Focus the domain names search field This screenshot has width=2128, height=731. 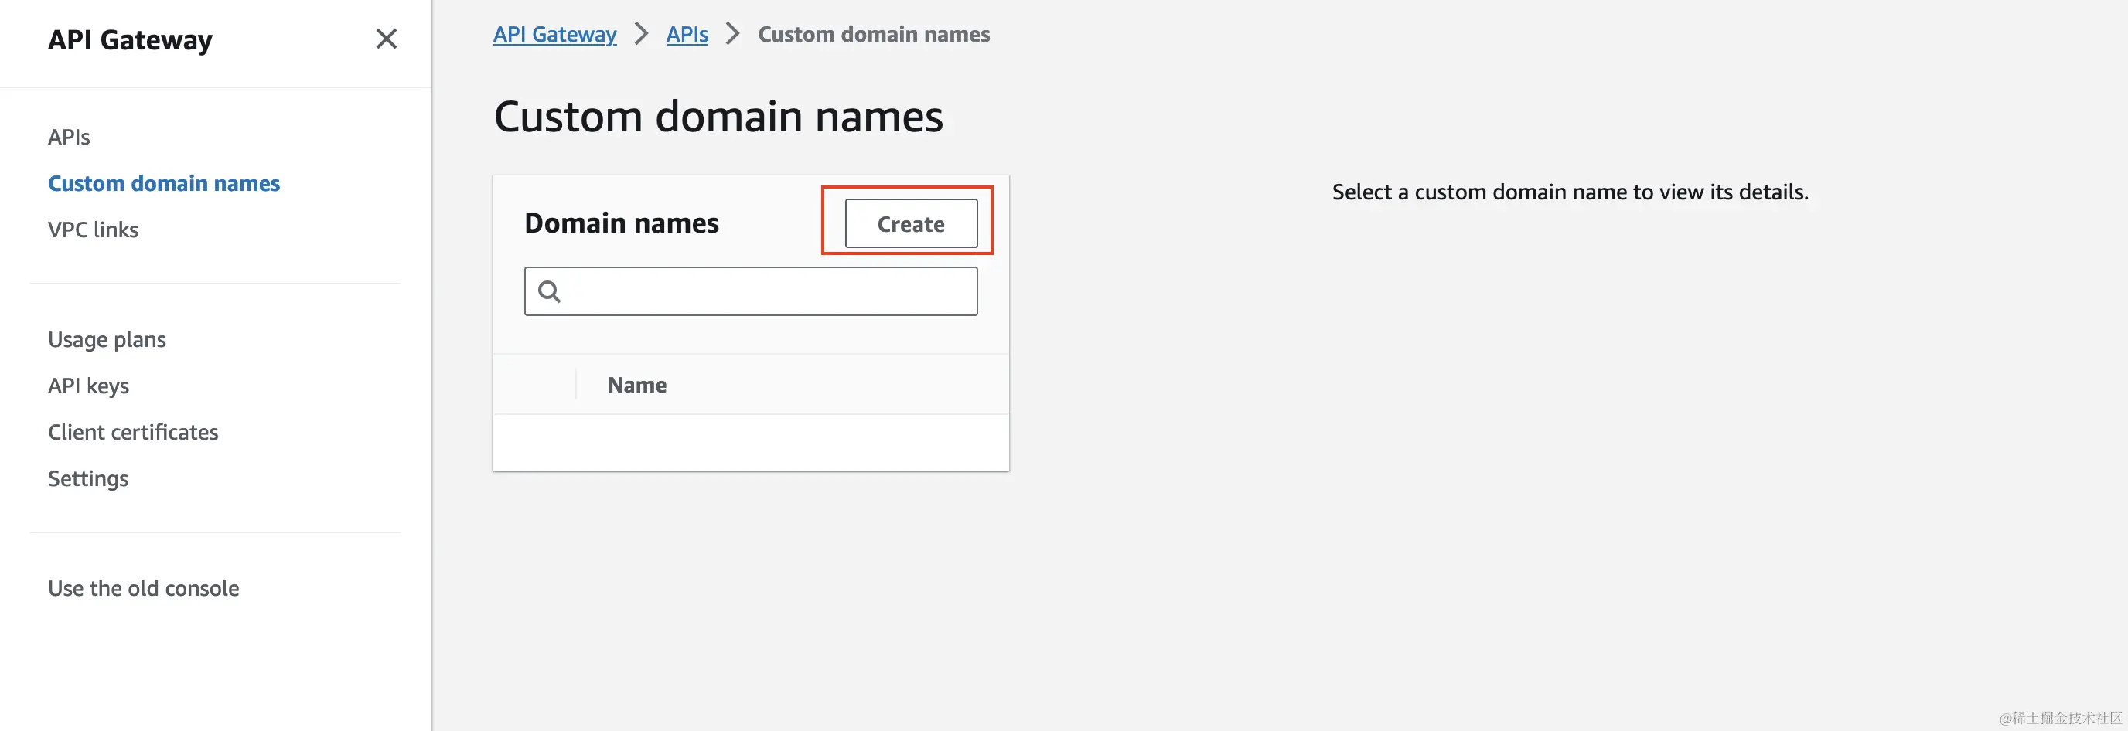pos(769,291)
